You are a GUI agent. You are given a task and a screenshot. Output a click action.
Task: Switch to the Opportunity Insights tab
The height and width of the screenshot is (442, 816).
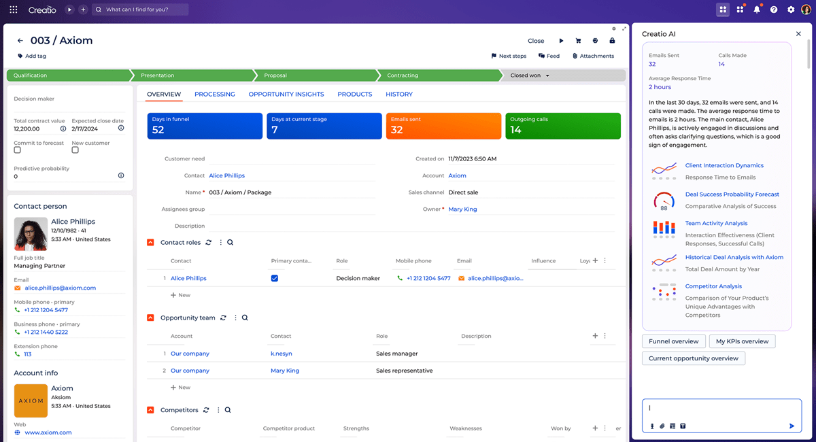pos(286,95)
